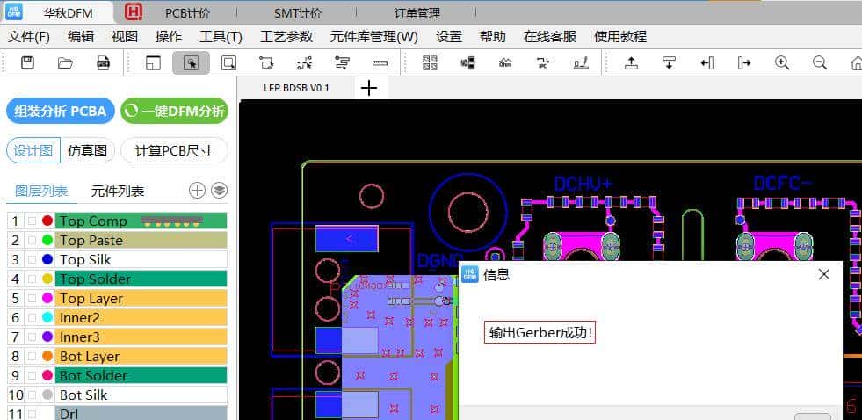
Task: Switch to the SMT计价 tab
Action: click(x=298, y=13)
